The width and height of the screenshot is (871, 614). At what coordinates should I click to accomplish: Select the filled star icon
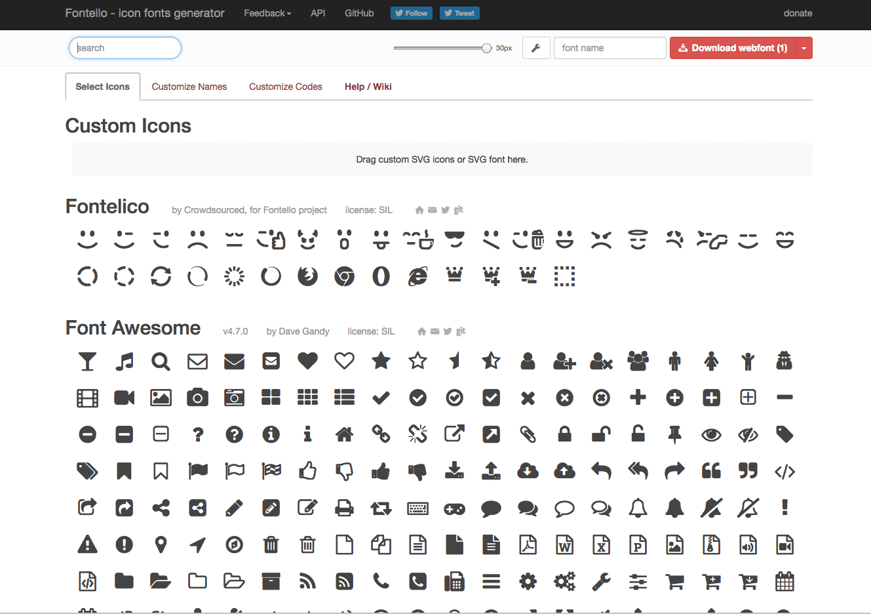point(381,361)
